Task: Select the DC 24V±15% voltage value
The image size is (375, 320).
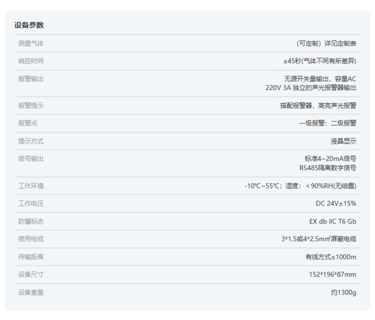Action: (336, 204)
